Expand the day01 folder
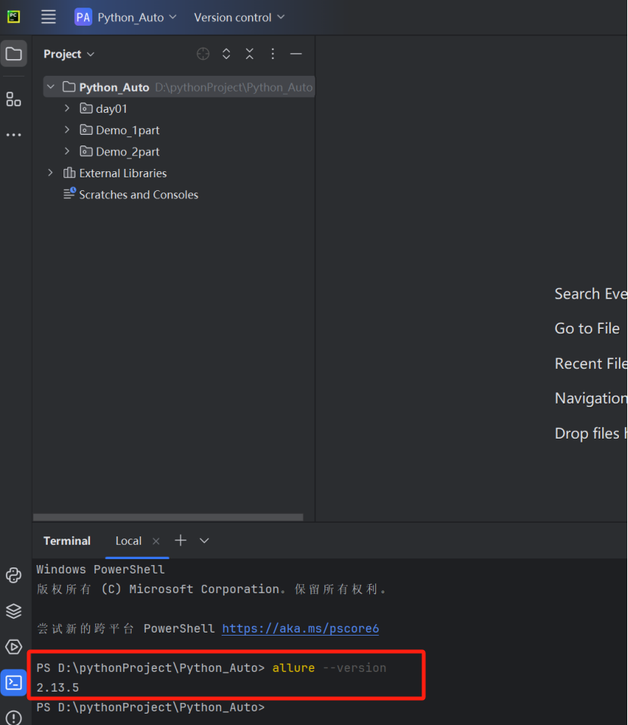 coord(67,108)
